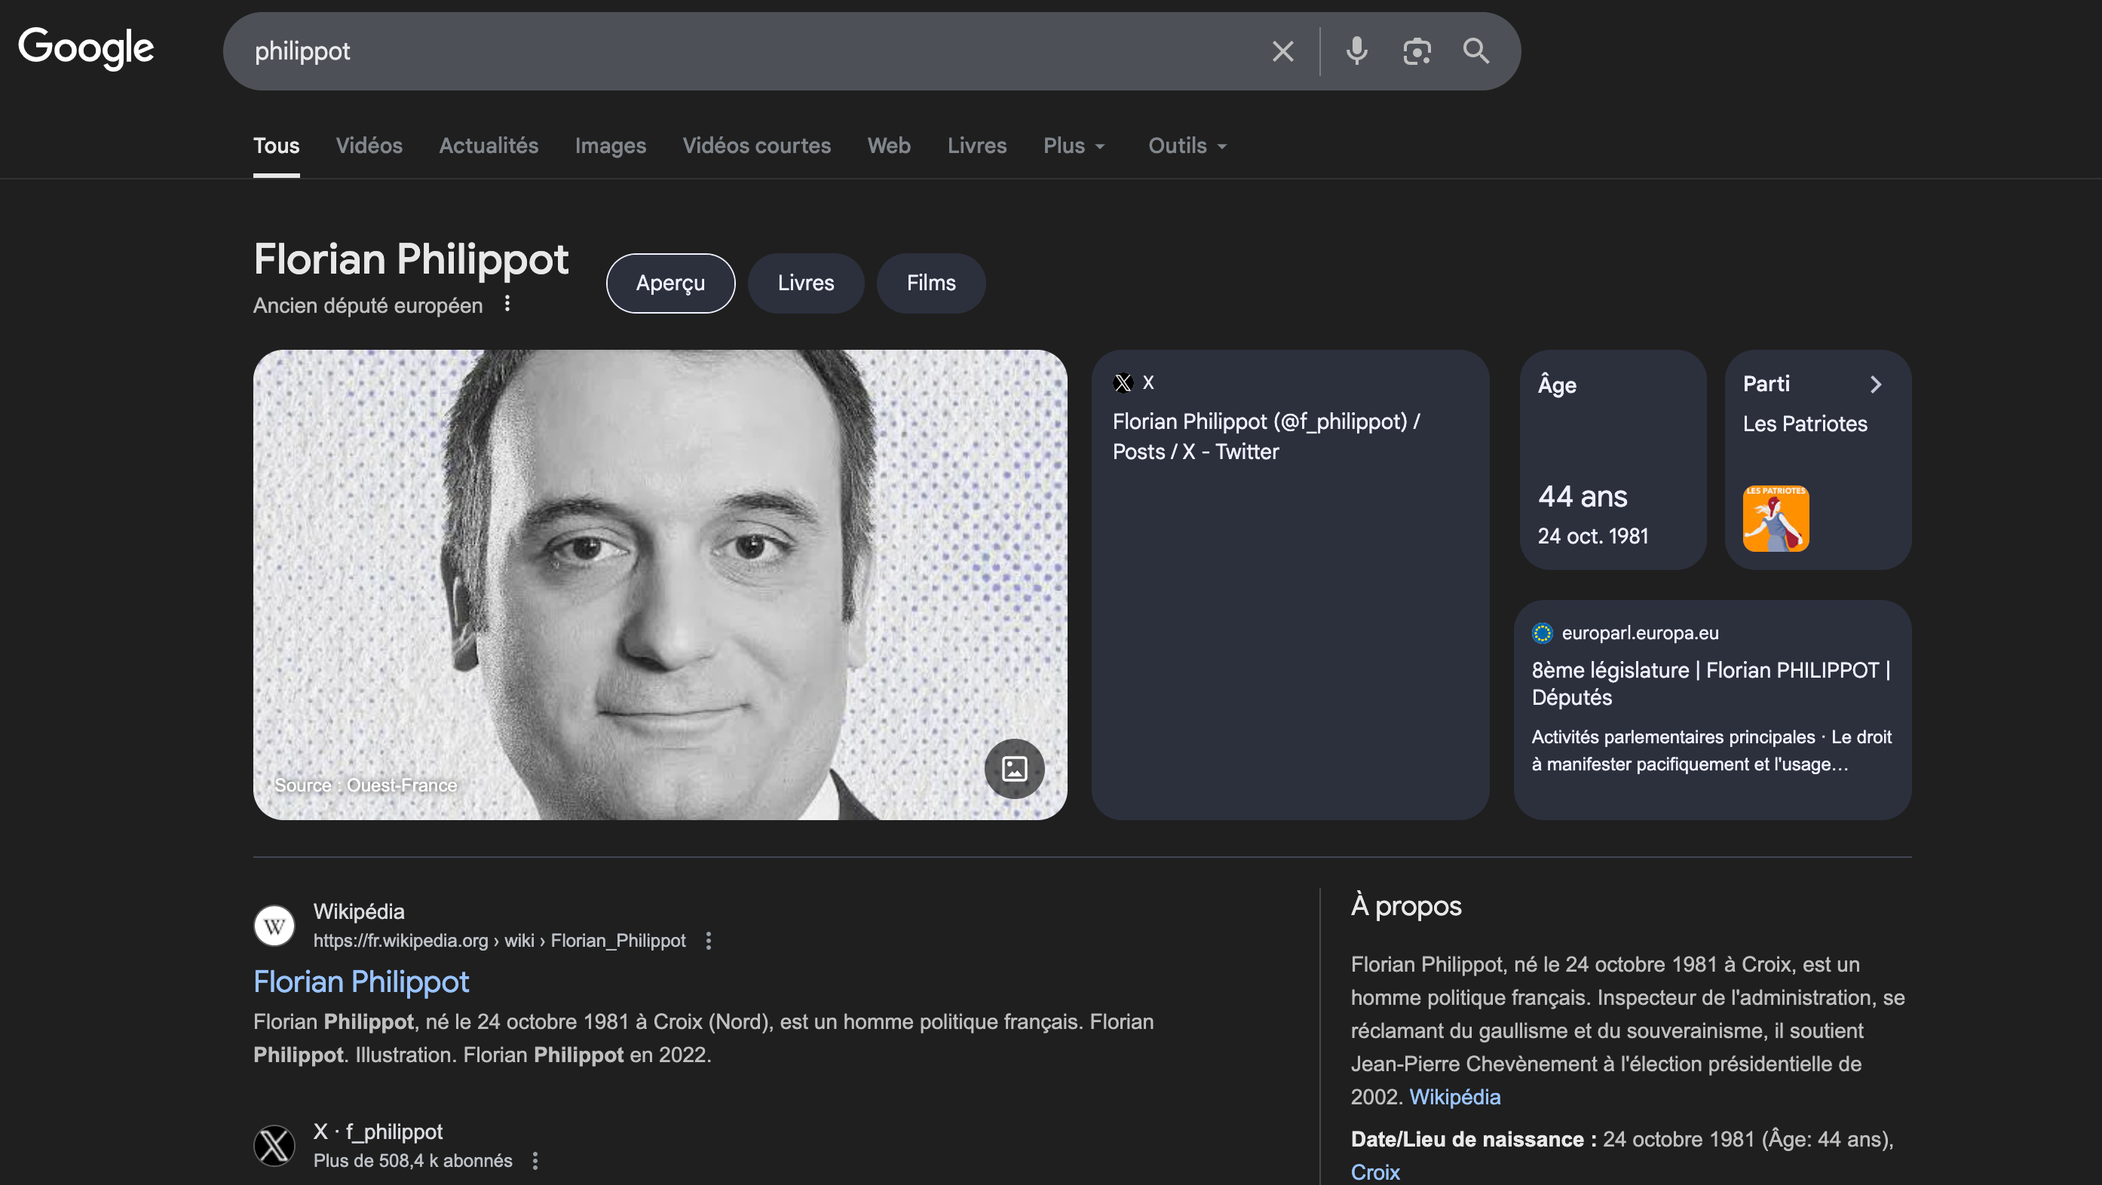Start voice search with microphone icon
The height and width of the screenshot is (1185, 2102).
(x=1356, y=51)
